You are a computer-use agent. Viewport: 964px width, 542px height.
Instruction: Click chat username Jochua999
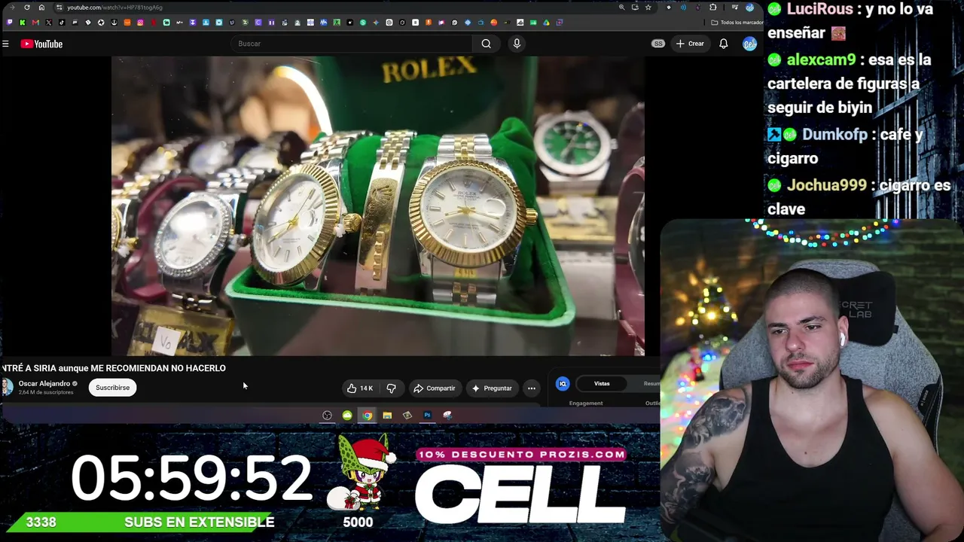pos(827,185)
